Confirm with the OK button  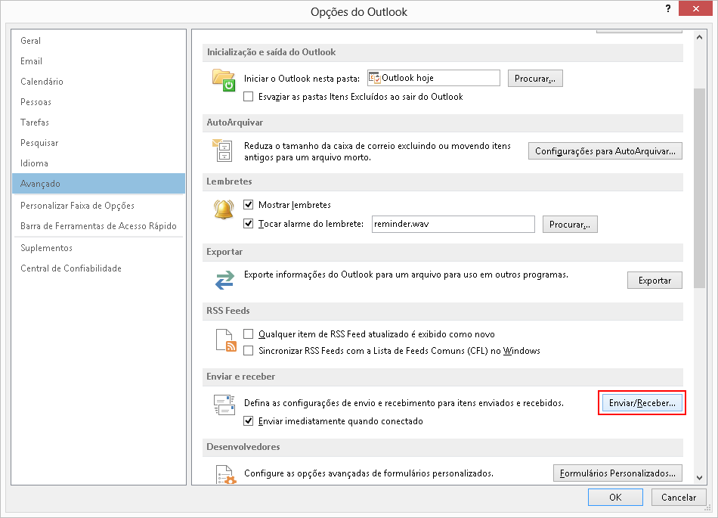[615, 498]
